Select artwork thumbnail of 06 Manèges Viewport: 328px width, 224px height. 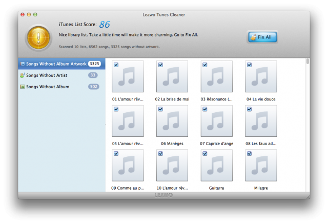click(x=172, y=121)
